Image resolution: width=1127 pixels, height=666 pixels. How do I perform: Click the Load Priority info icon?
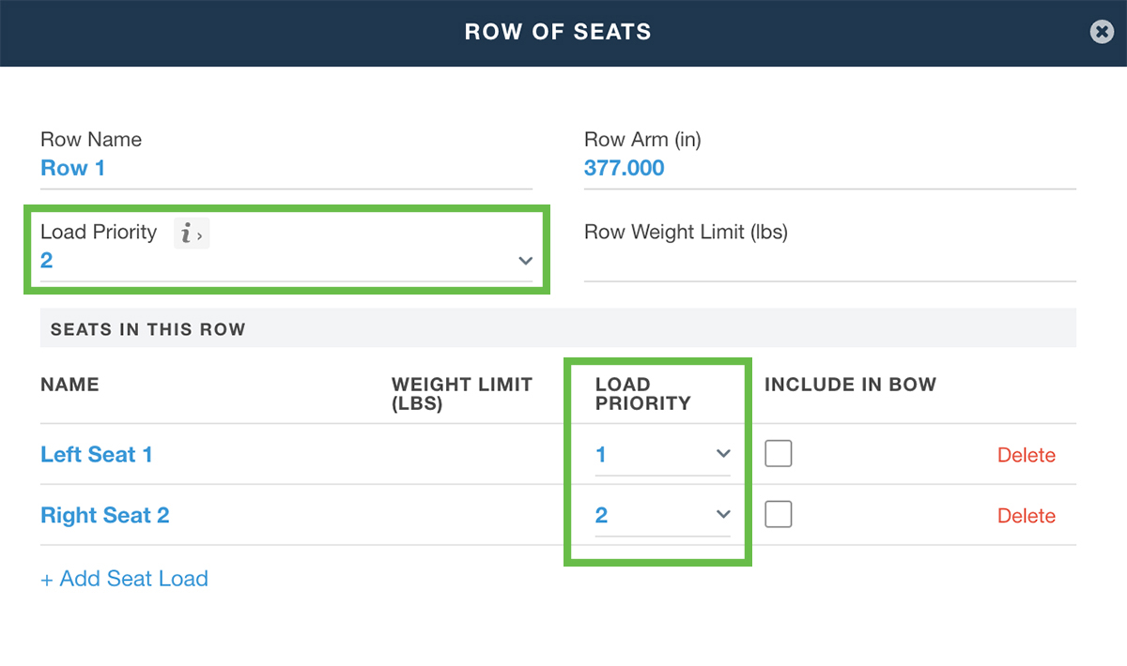click(191, 235)
